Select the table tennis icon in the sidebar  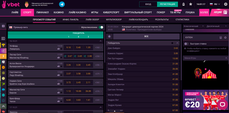tap(3, 84)
